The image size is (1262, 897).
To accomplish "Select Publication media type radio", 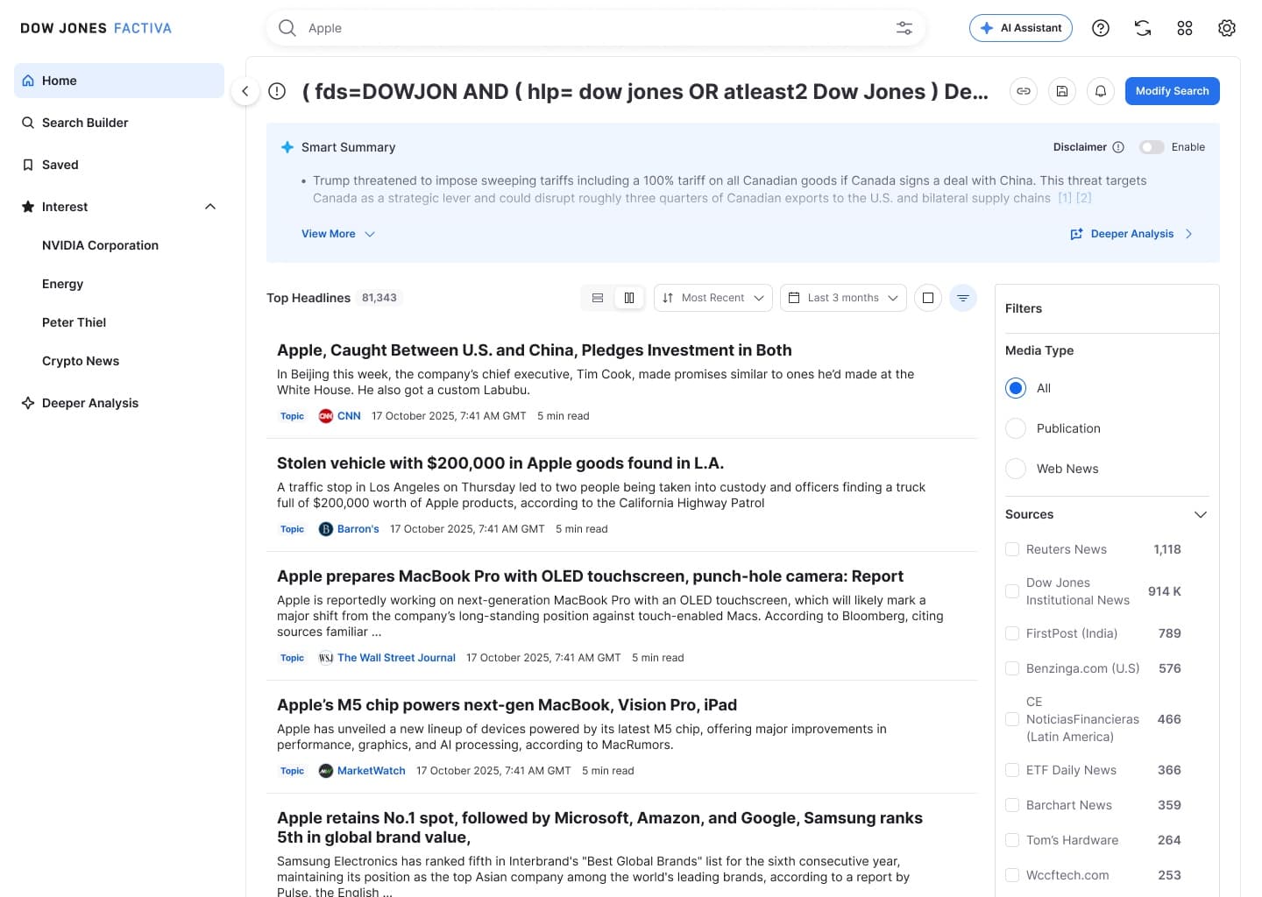I will (x=1016, y=428).
